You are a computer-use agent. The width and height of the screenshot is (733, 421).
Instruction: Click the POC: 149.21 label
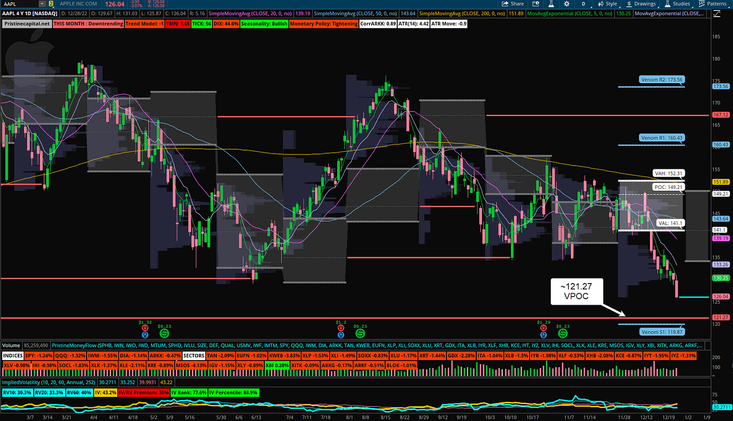click(x=668, y=187)
